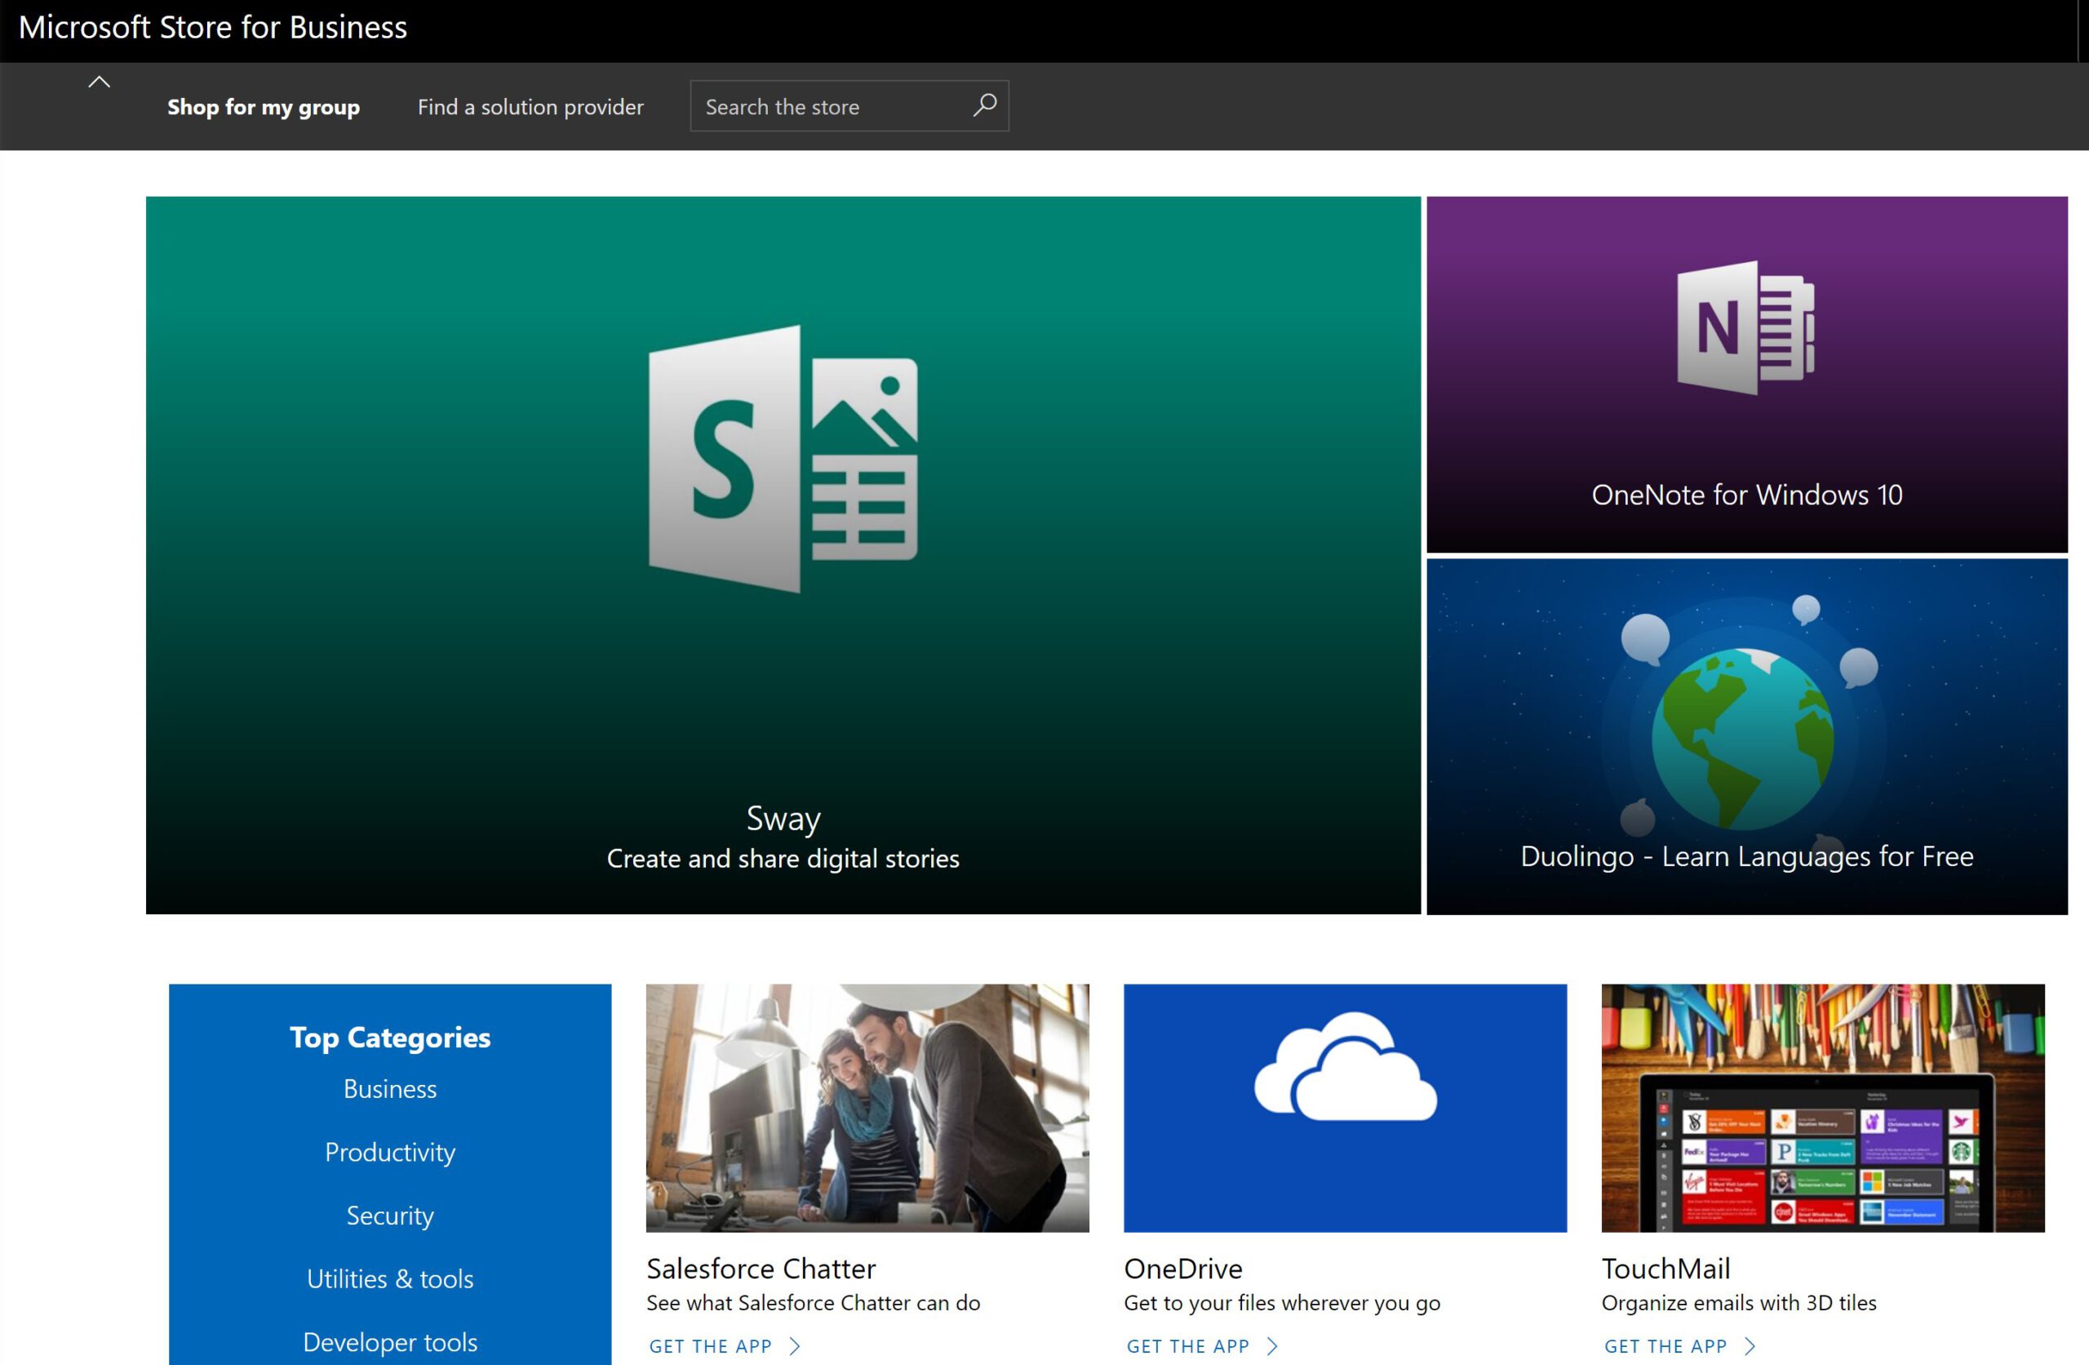This screenshot has height=1365, width=2089.
Task: Collapse the navigation bar with the up chevron
Action: coord(100,82)
